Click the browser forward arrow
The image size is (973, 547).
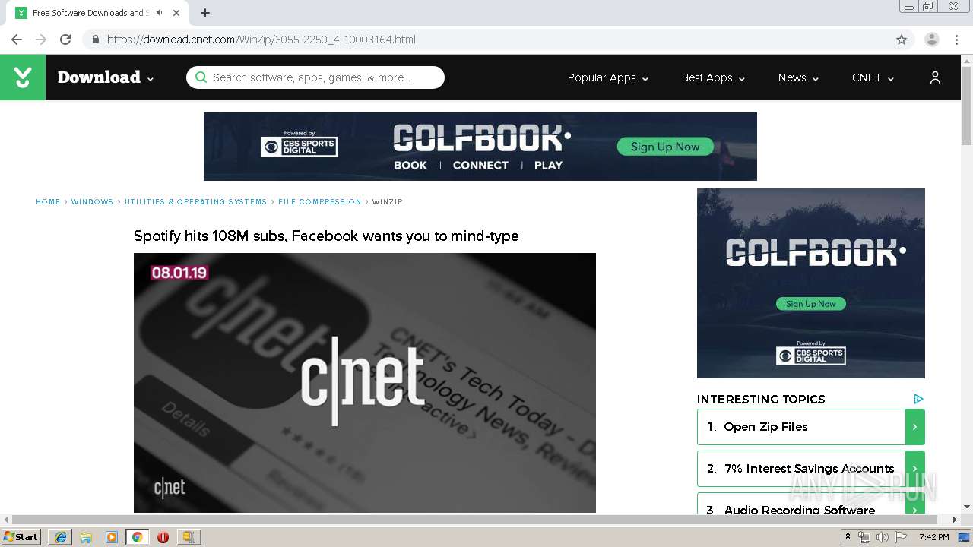pos(41,40)
